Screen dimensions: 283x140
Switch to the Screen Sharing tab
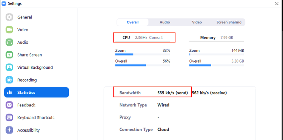[229, 22]
